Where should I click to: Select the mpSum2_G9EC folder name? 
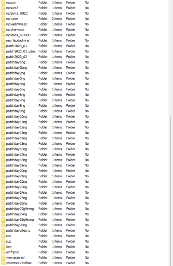[x=17, y=13]
